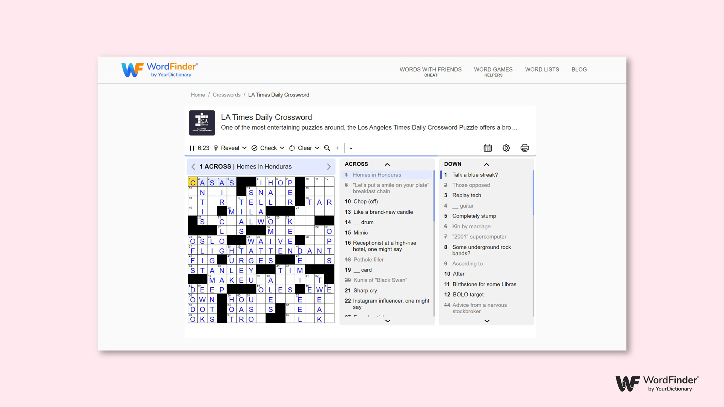
Task: Click the Reveal answer icon
Action: pos(216,148)
